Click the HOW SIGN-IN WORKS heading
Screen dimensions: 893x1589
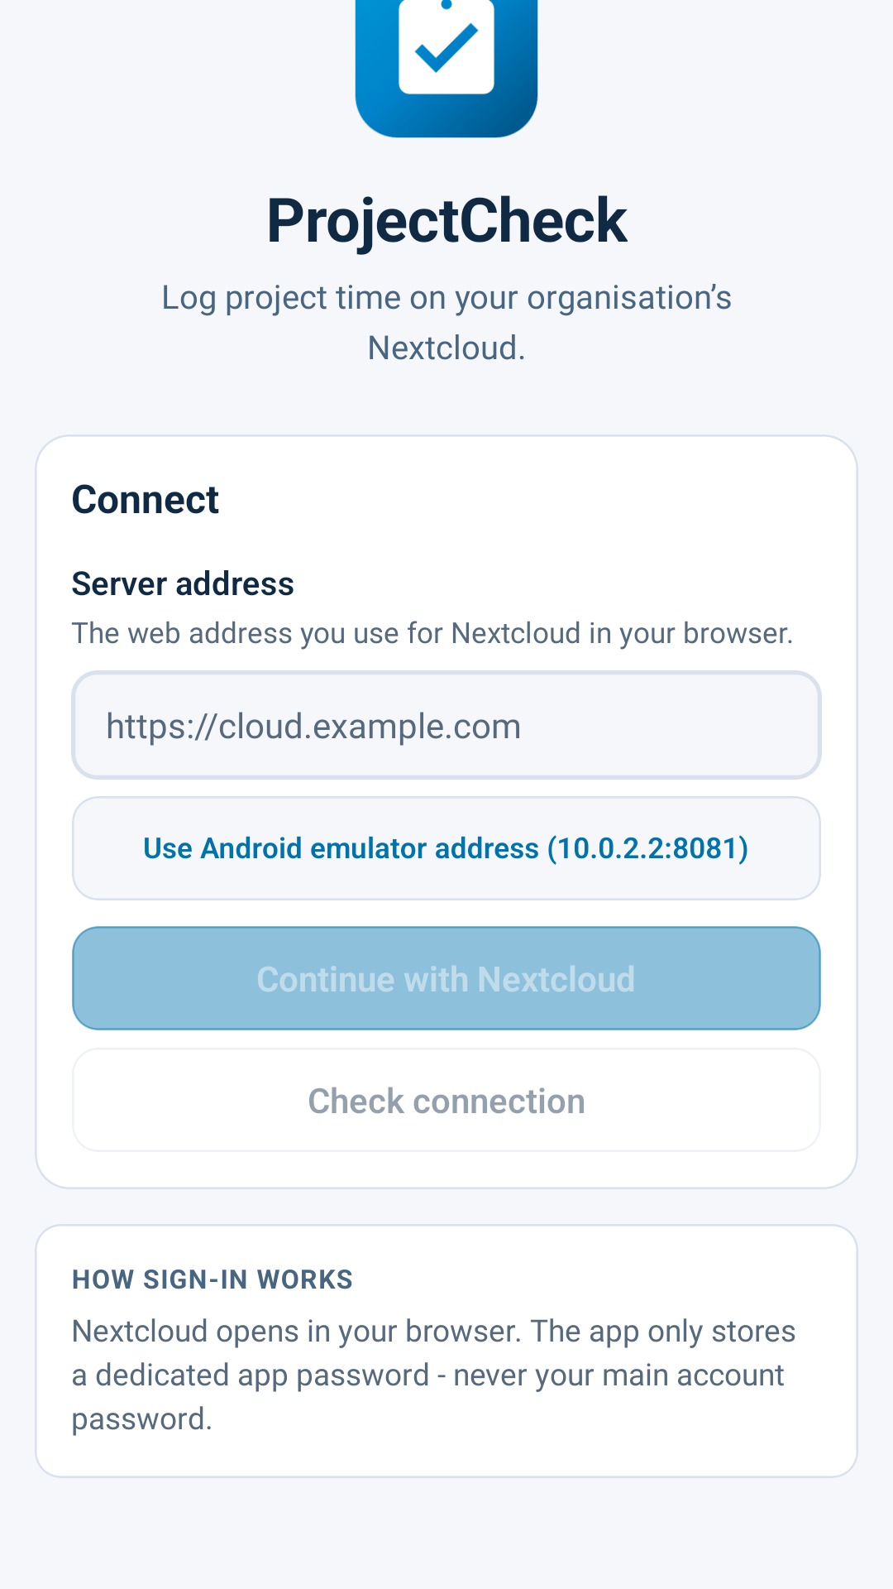coord(213,1279)
